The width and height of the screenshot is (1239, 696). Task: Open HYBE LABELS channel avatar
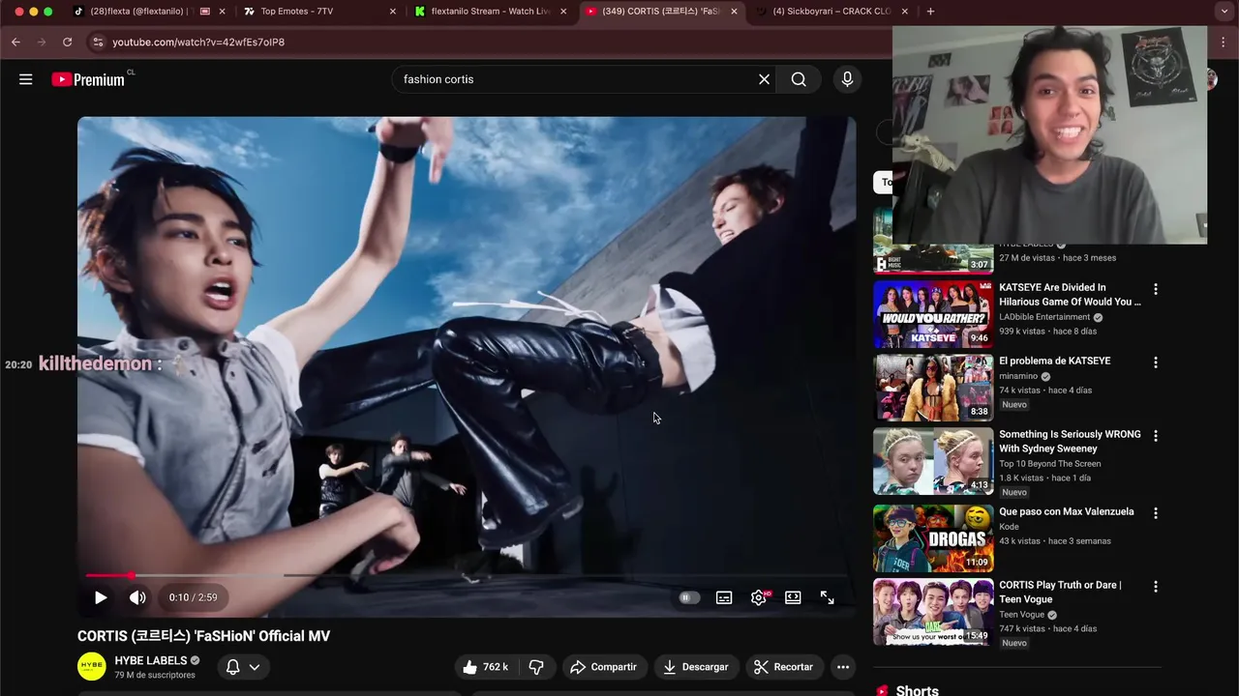coord(92,667)
